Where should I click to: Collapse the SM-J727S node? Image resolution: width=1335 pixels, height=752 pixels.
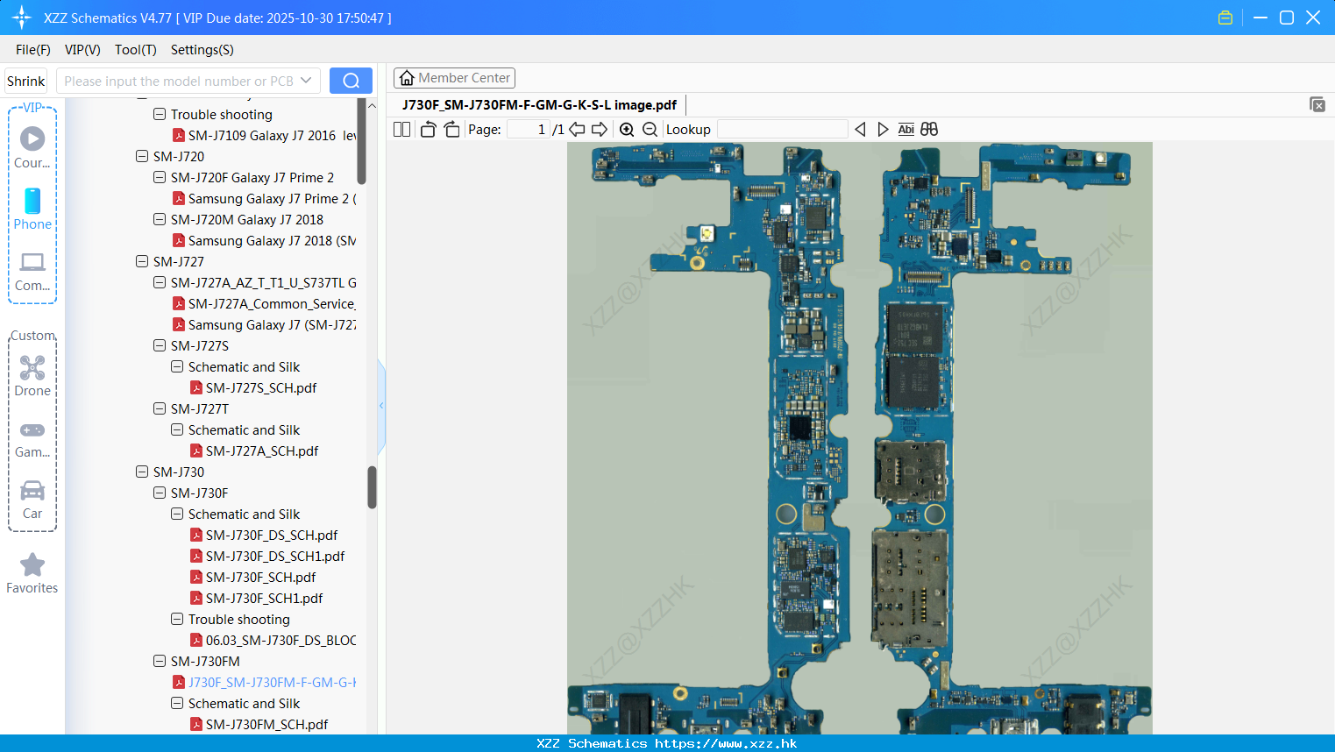pyautogui.click(x=160, y=345)
